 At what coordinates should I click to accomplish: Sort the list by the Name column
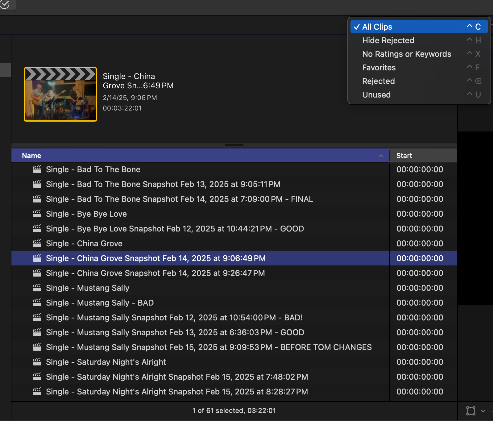[x=31, y=156]
